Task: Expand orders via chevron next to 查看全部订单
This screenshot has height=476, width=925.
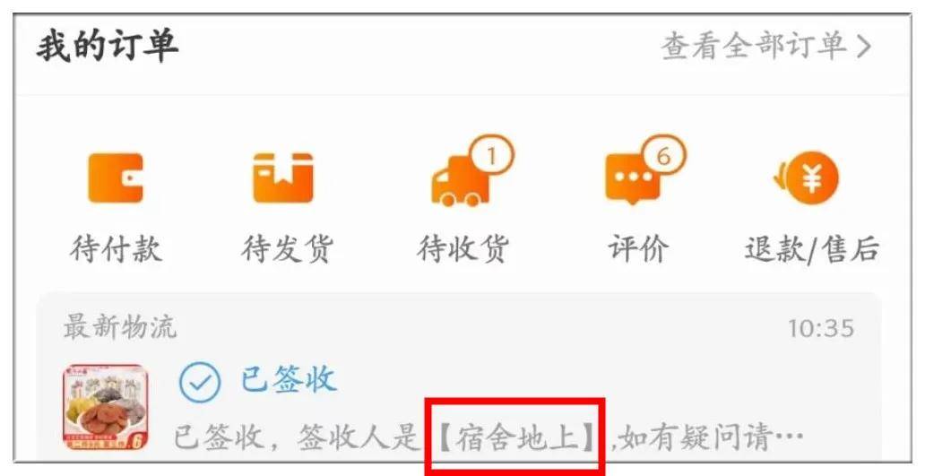Action: [864, 46]
